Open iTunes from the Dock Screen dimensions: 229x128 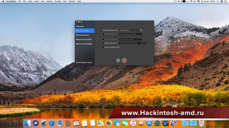(133, 123)
